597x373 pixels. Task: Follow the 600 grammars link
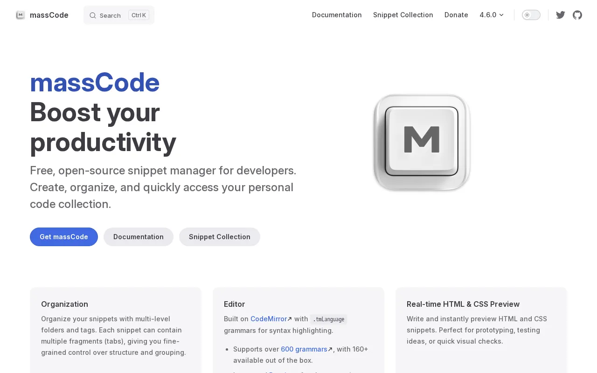tap(306, 349)
